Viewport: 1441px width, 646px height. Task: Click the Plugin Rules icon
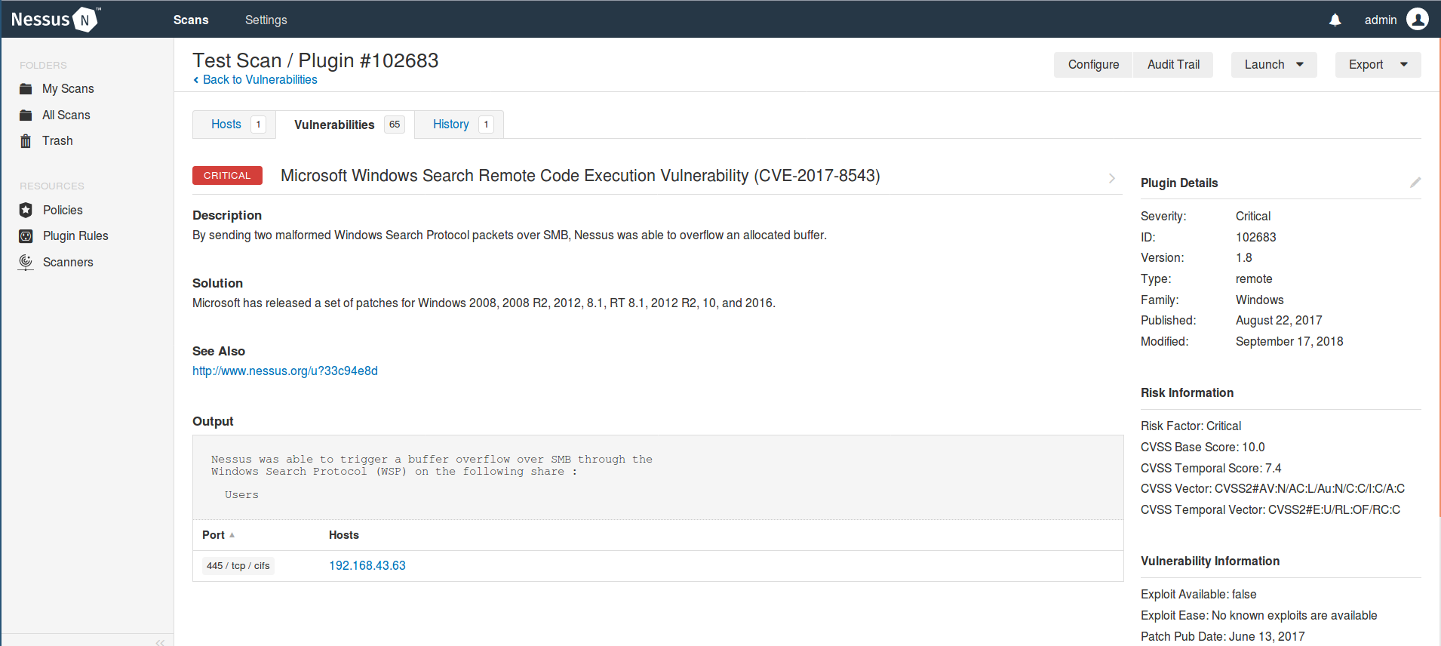click(x=26, y=236)
